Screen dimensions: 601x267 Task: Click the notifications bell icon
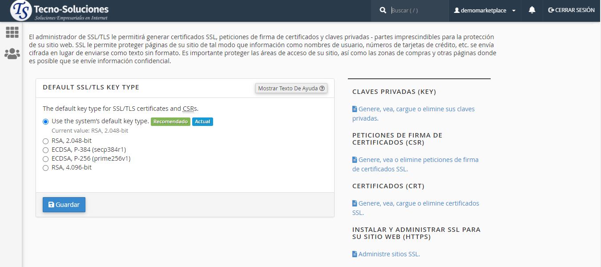click(532, 10)
